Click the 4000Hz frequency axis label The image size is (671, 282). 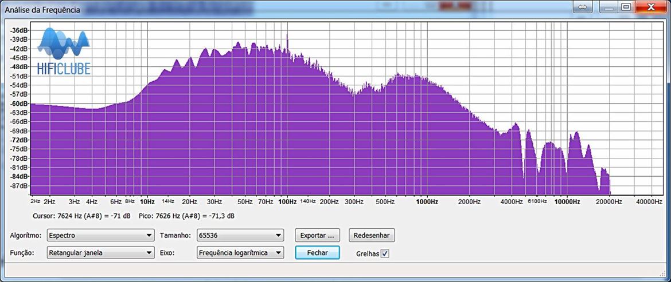[x=511, y=201]
